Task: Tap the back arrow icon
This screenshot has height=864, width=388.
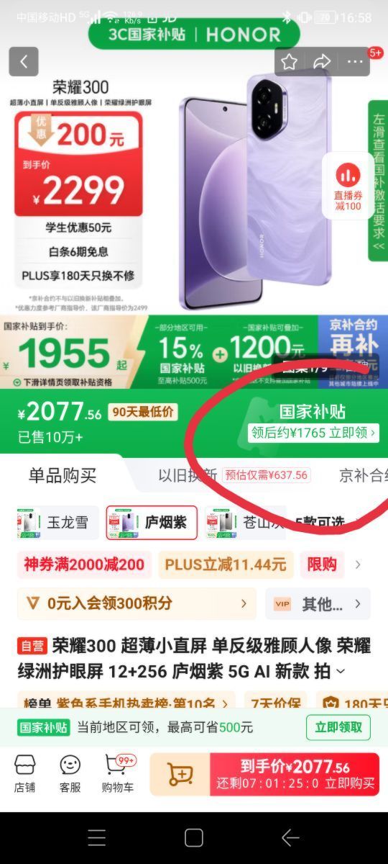Action: pyautogui.click(x=24, y=62)
